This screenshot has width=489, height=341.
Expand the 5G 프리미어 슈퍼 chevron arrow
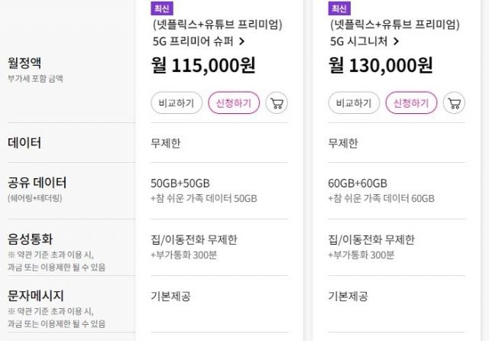[242, 41]
